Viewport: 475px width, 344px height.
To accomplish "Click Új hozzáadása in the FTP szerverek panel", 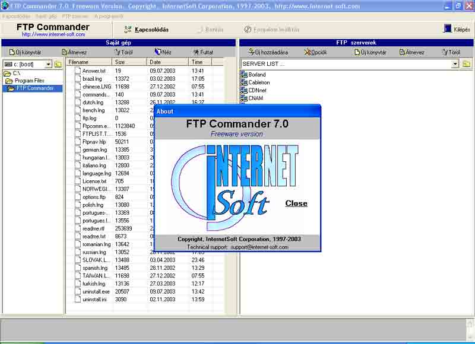I will [268, 52].
